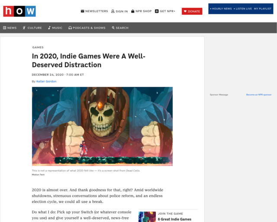
Task: Go to the GAMES section link
Action: click(38, 47)
